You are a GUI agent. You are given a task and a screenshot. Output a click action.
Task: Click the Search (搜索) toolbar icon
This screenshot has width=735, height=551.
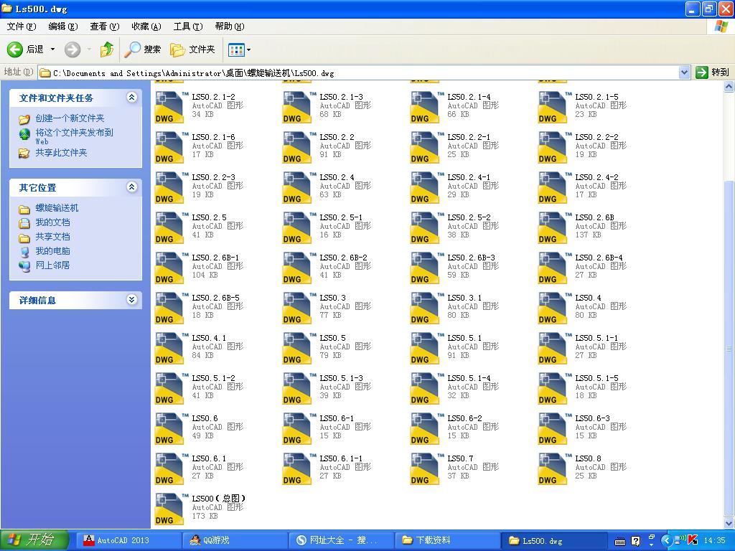point(143,50)
